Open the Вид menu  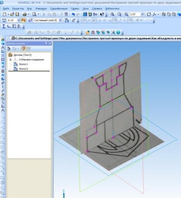click(29, 8)
